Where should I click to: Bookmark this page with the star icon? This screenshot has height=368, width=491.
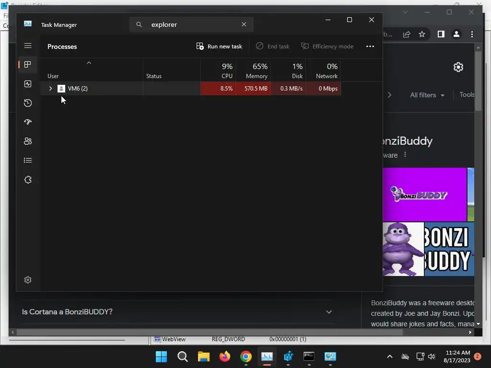[x=422, y=34]
